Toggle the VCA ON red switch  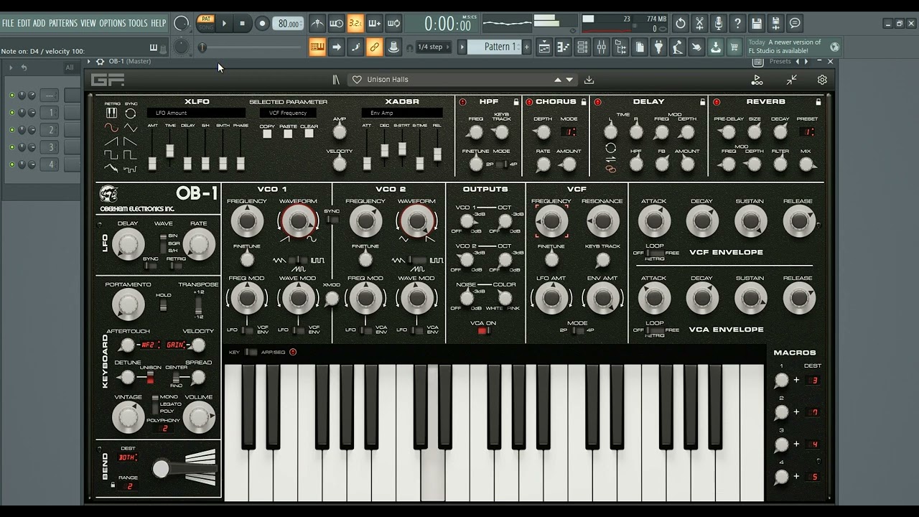click(483, 331)
